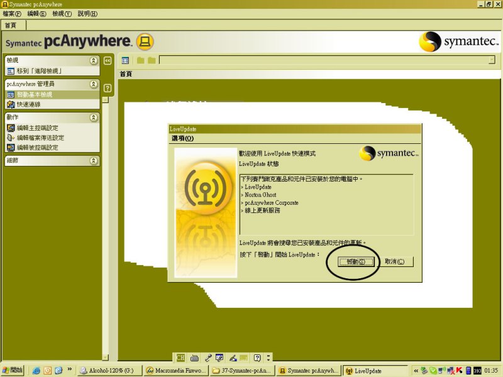Collapse sidebar with double-arrow icon

click(108, 60)
